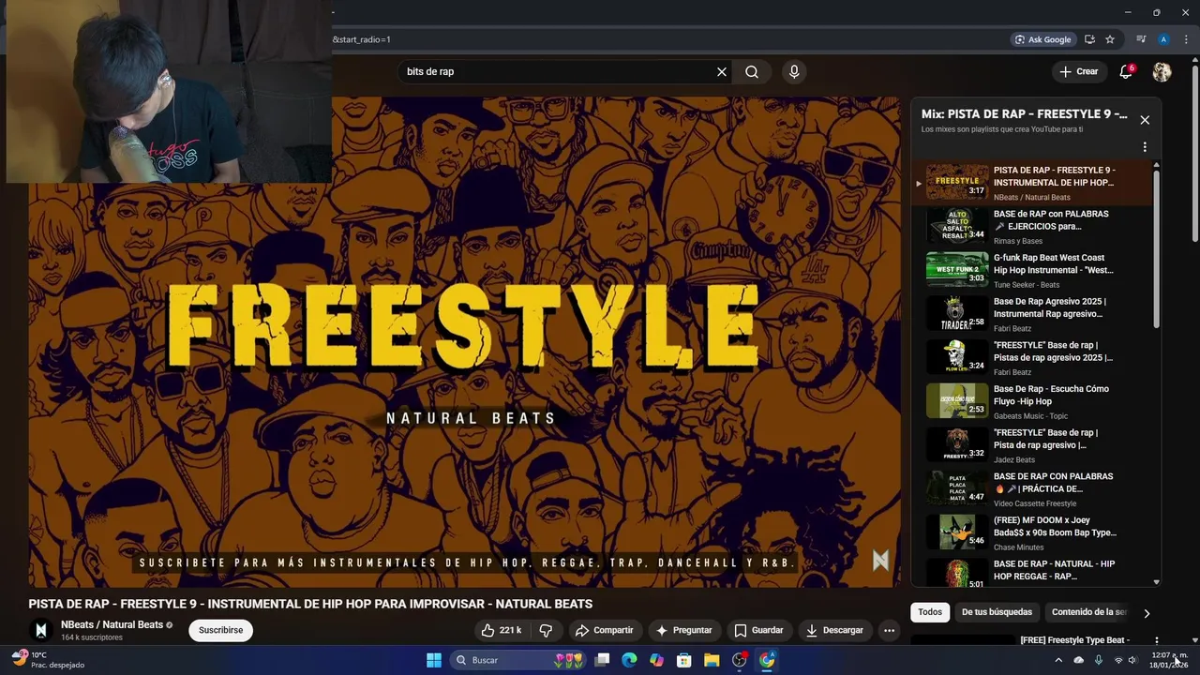Viewport: 1200px width, 675px height.
Task: Open Task View in taskbar
Action: pyautogui.click(x=603, y=660)
